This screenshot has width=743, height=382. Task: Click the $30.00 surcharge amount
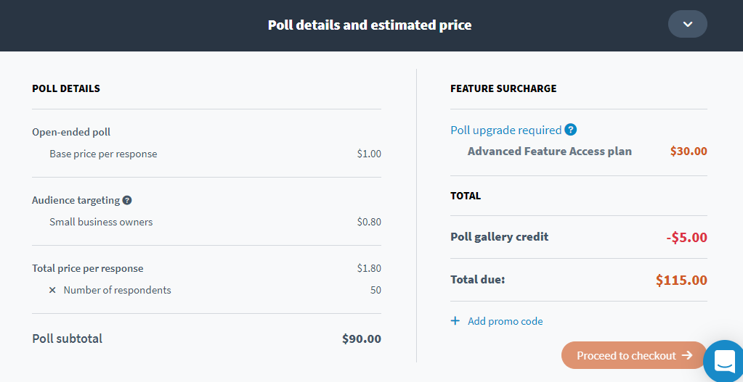[x=689, y=151]
